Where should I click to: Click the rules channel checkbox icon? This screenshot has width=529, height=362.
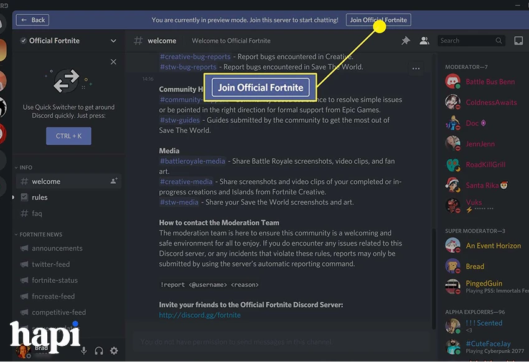coord(24,198)
